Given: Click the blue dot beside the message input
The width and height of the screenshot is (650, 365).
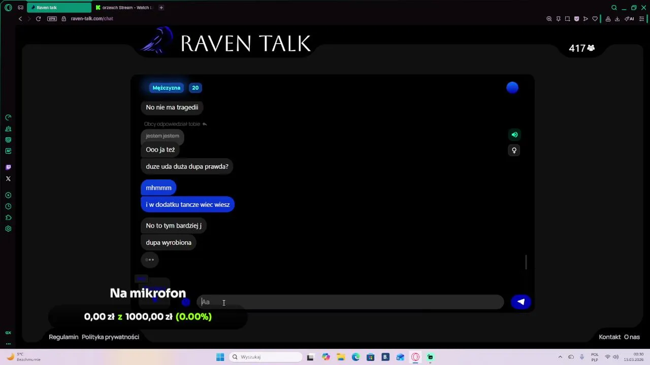Looking at the screenshot, I should pyautogui.click(x=186, y=302).
